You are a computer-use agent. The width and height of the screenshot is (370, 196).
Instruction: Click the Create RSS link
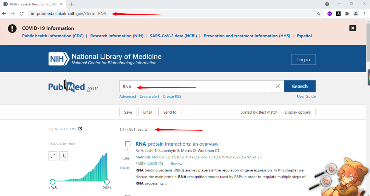[x=172, y=96]
